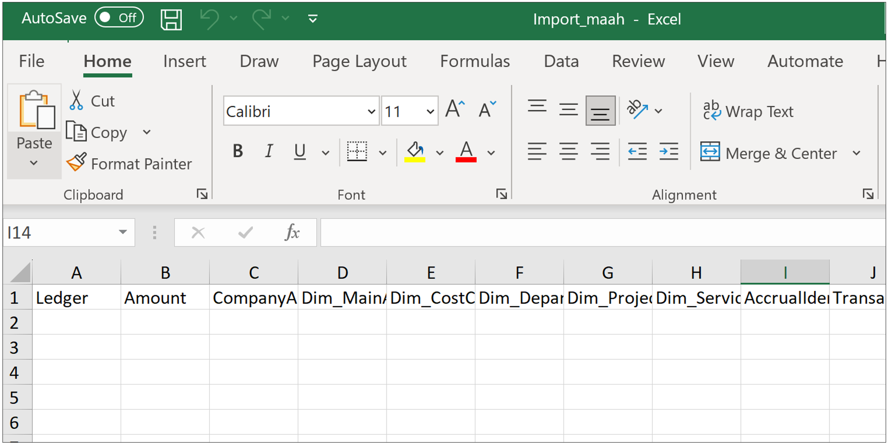890x447 pixels.
Task: Click the Copy button
Action: point(97,132)
